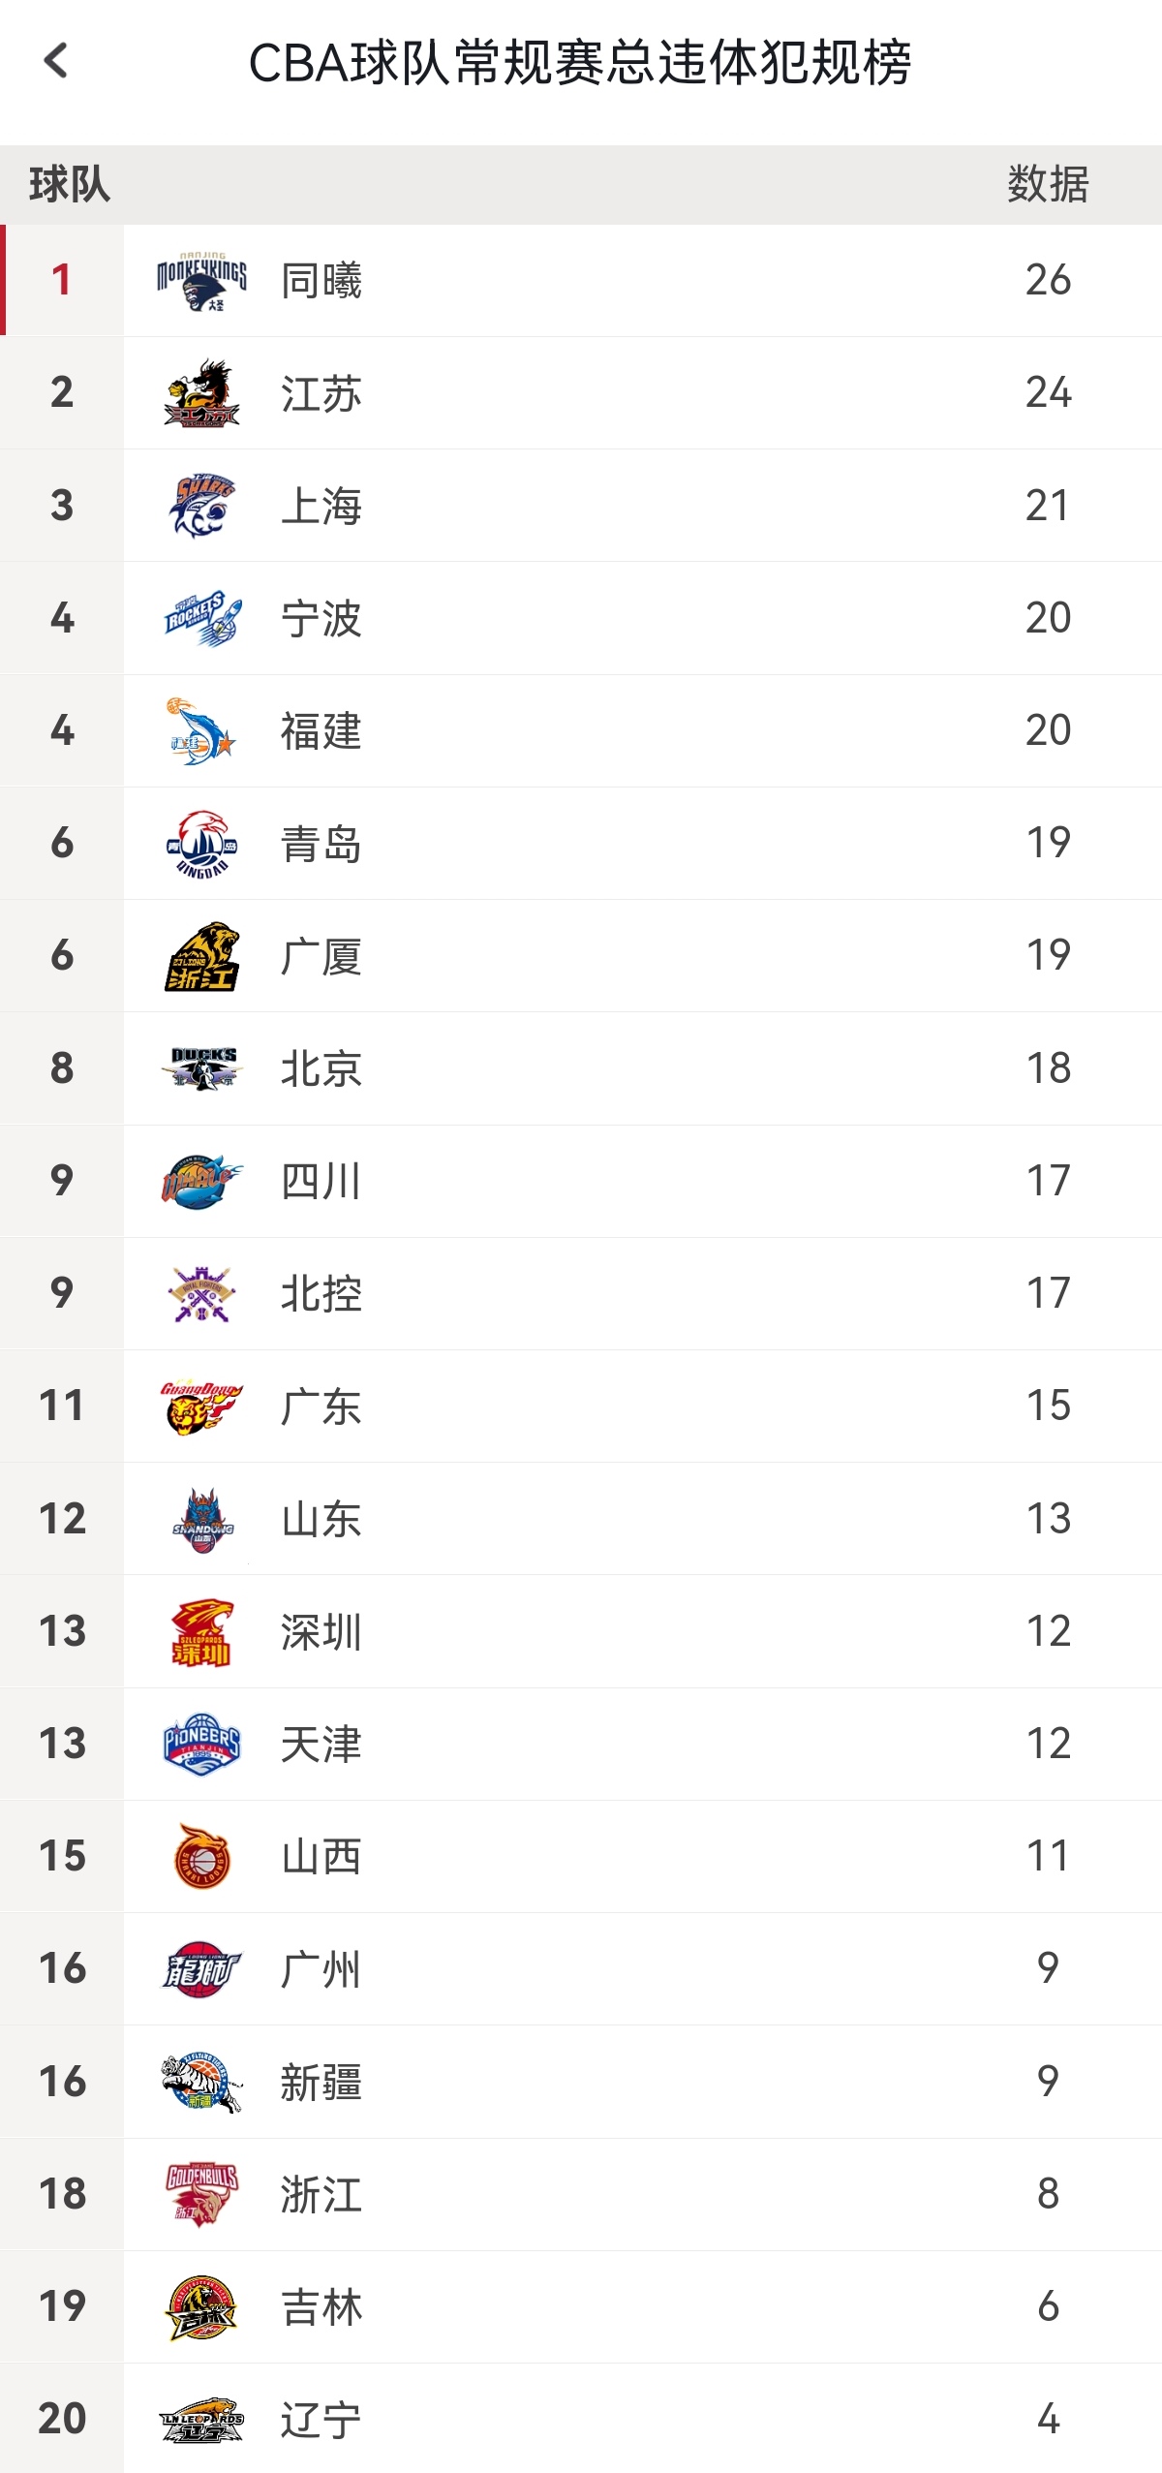Open the 福建 team name

coord(321,731)
